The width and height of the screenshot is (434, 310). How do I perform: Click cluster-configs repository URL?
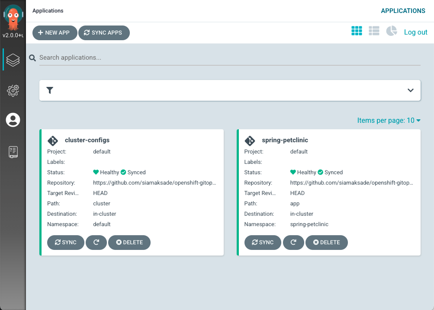[x=154, y=182]
